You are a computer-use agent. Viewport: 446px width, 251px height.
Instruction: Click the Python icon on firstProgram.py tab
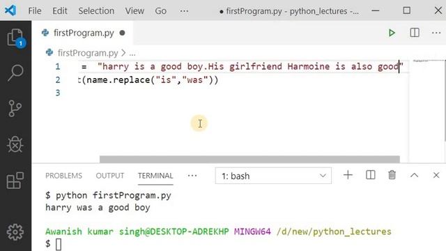(x=45, y=33)
